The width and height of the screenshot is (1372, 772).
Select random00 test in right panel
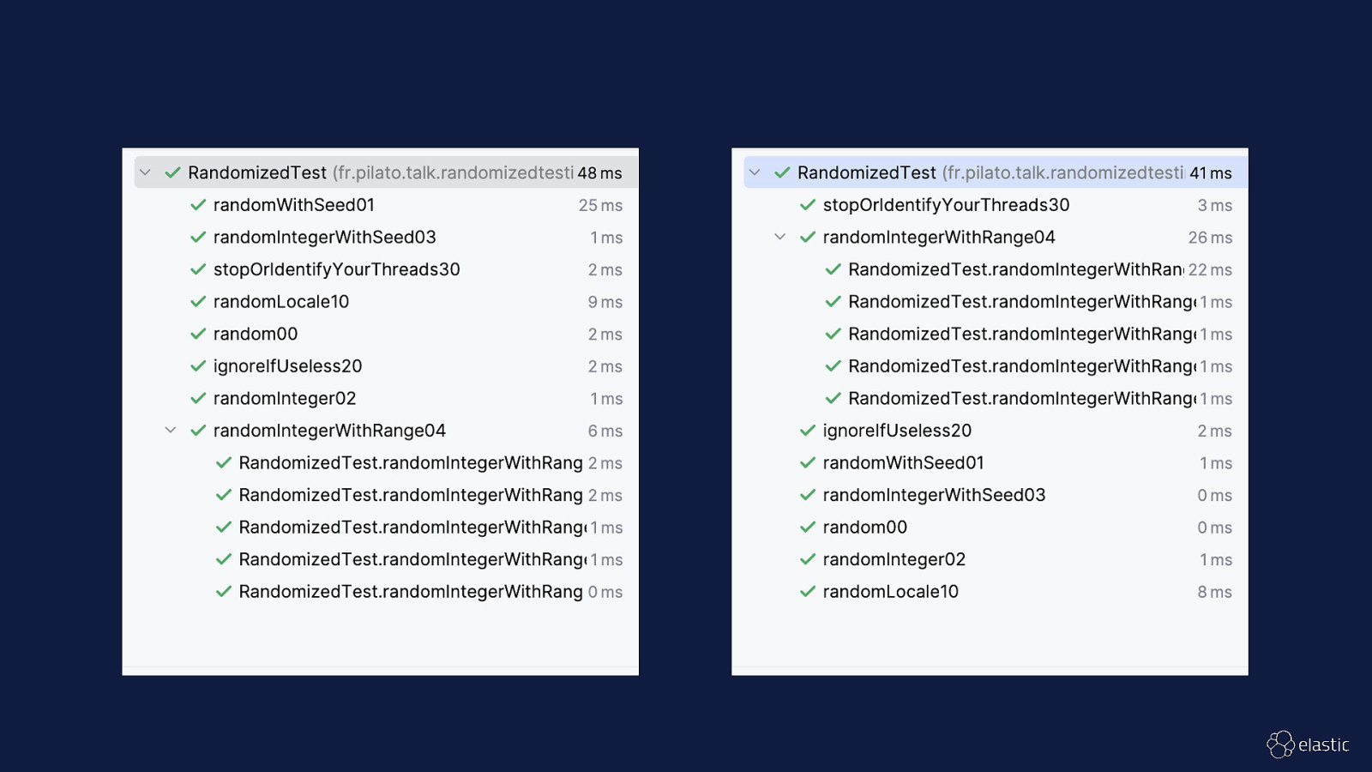[x=864, y=528]
